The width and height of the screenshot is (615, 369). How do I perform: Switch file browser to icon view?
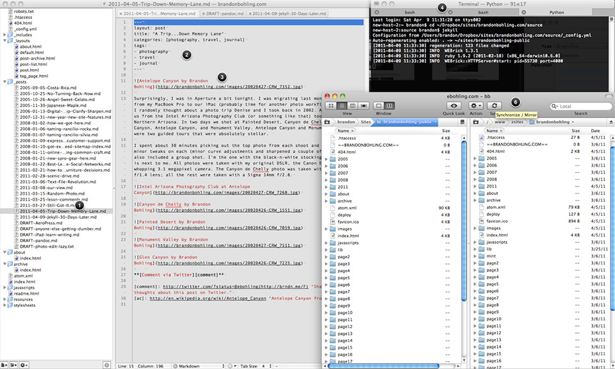(332, 105)
